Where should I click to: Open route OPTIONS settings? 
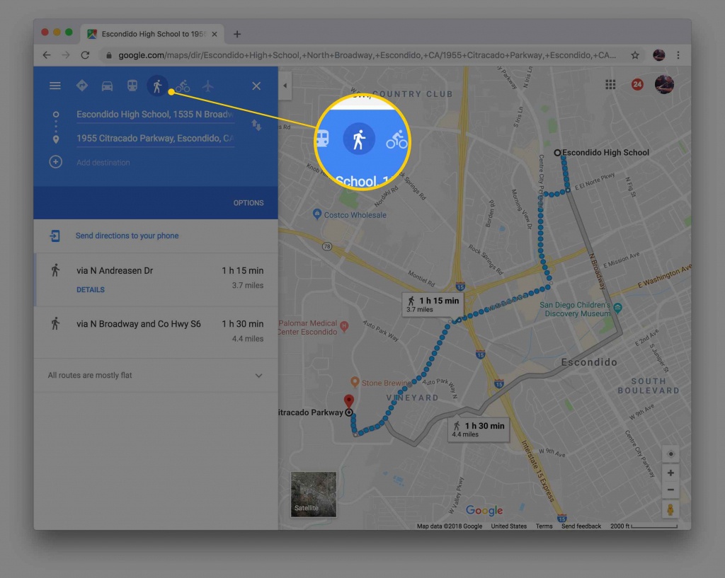(249, 203)
